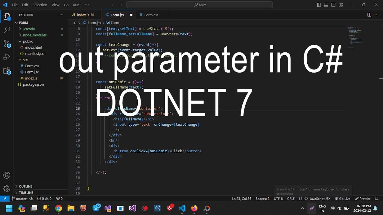
Task: Change file encoding UTF-8
Action: pyautogui.click(x=278, y=199)
